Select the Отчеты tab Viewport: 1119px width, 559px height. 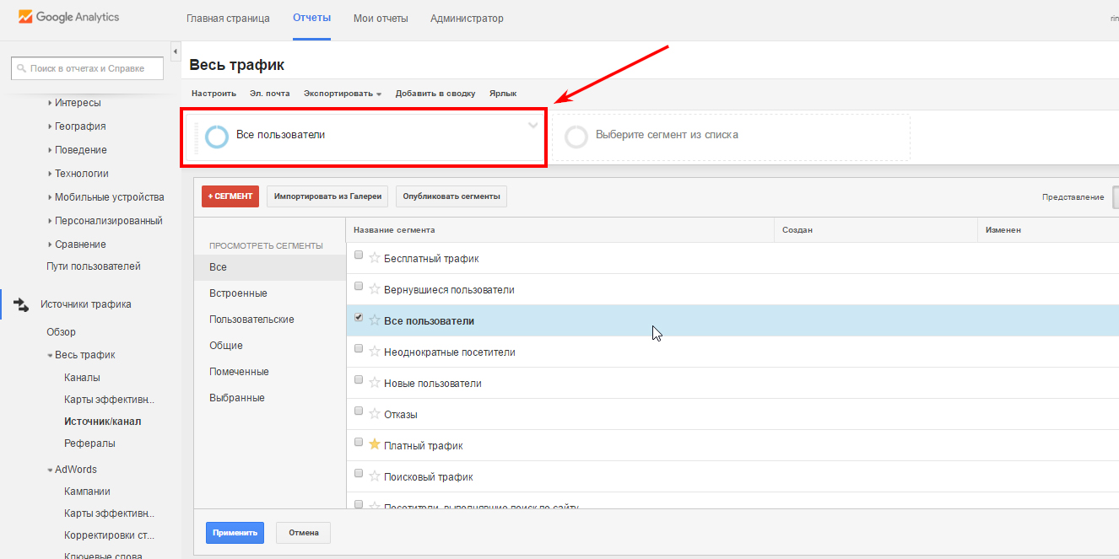pos(311,19)
